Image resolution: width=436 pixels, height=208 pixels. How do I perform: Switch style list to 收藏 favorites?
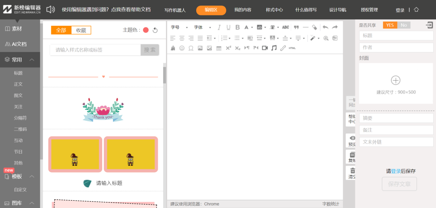click(81, 30)
